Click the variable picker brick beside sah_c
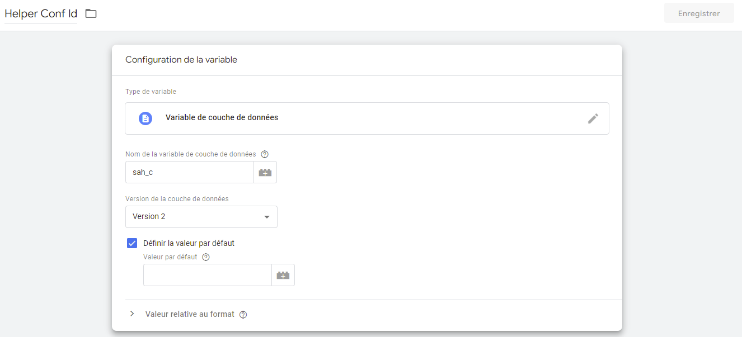Viewport: 742px width, 337px height. [265, 173]
